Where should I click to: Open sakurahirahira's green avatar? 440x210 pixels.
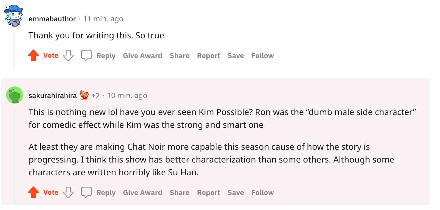coord(15,95)
